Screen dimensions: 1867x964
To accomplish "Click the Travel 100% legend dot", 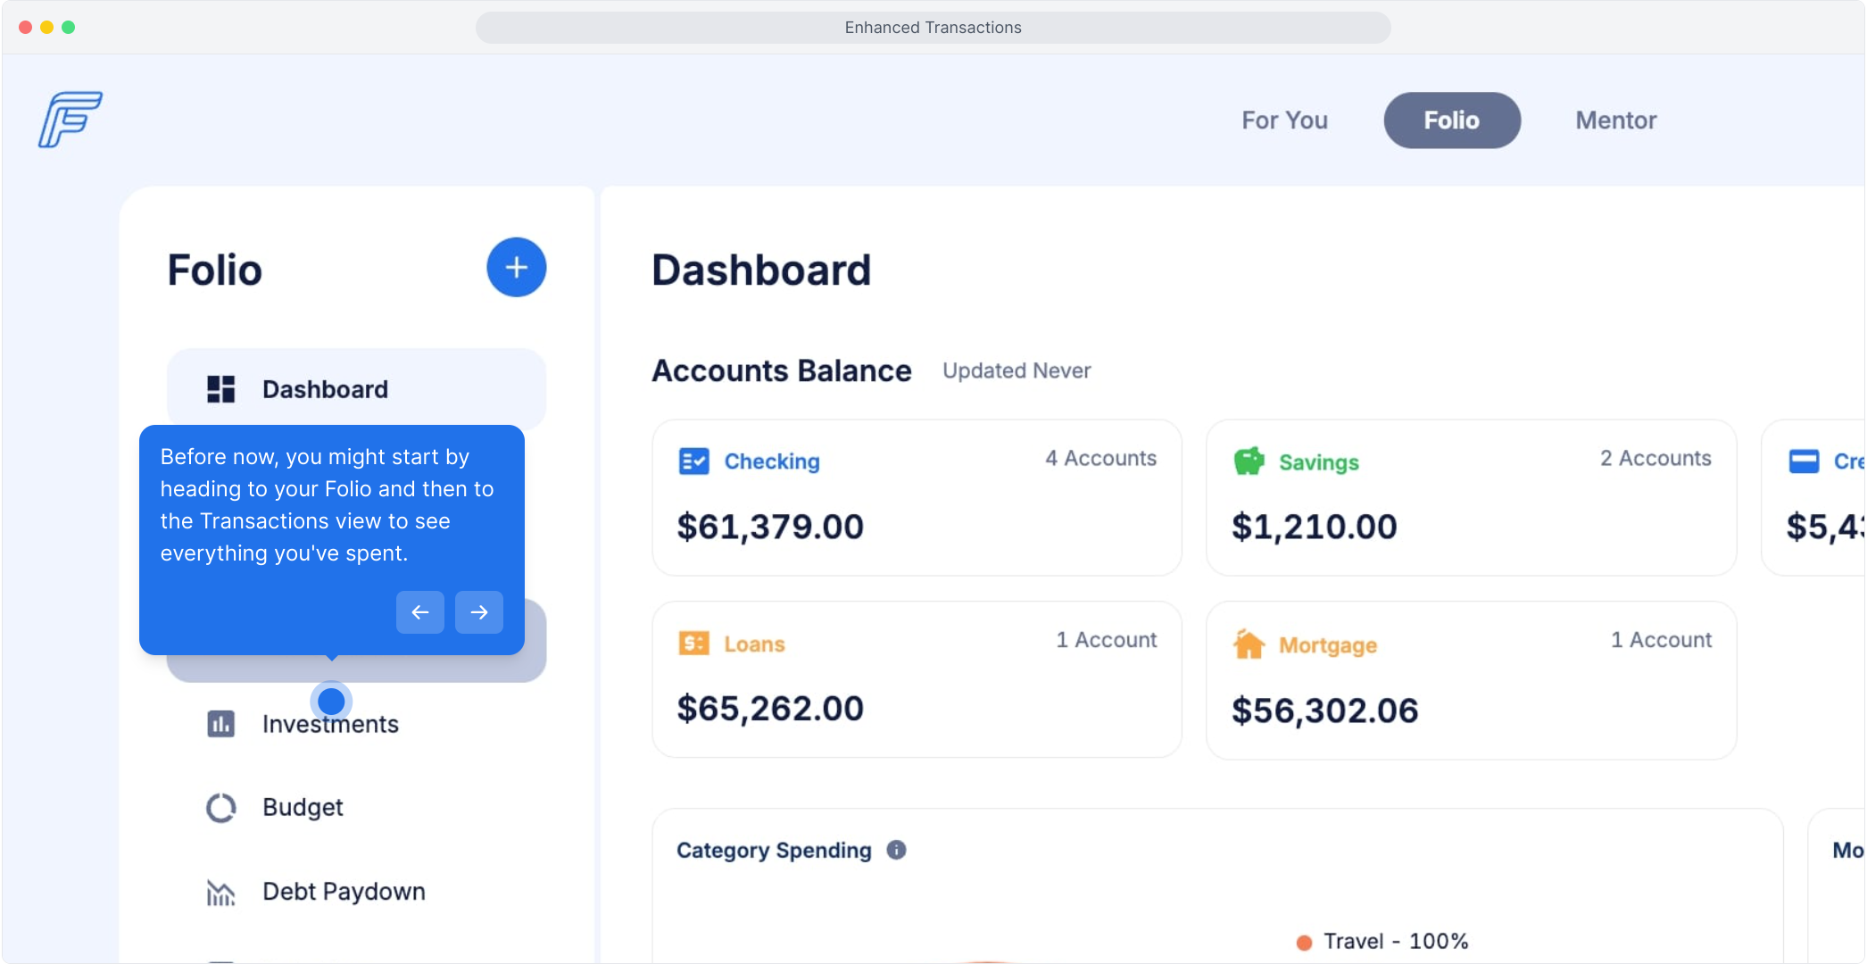I will [1304, 943].
